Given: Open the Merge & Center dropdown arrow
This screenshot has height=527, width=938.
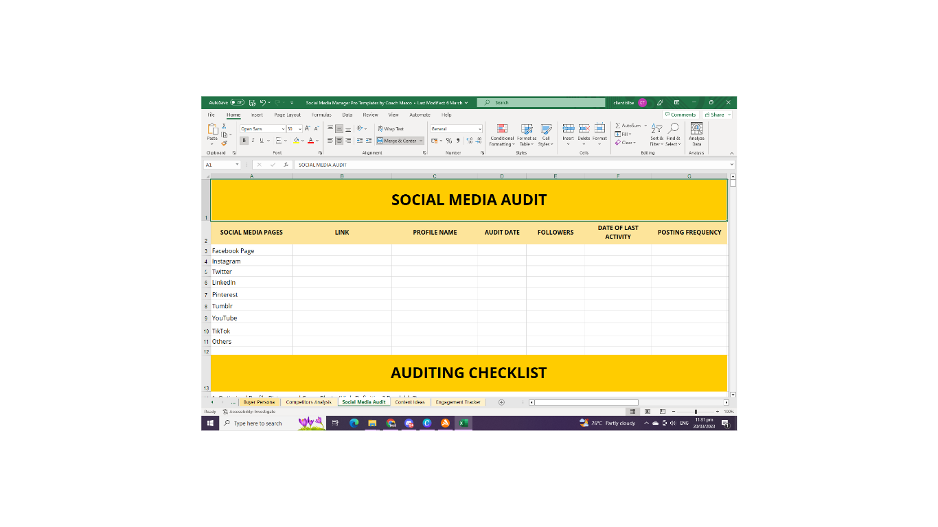Looking at the screenshot, I should pyautogui.click(x=421, y=141).
